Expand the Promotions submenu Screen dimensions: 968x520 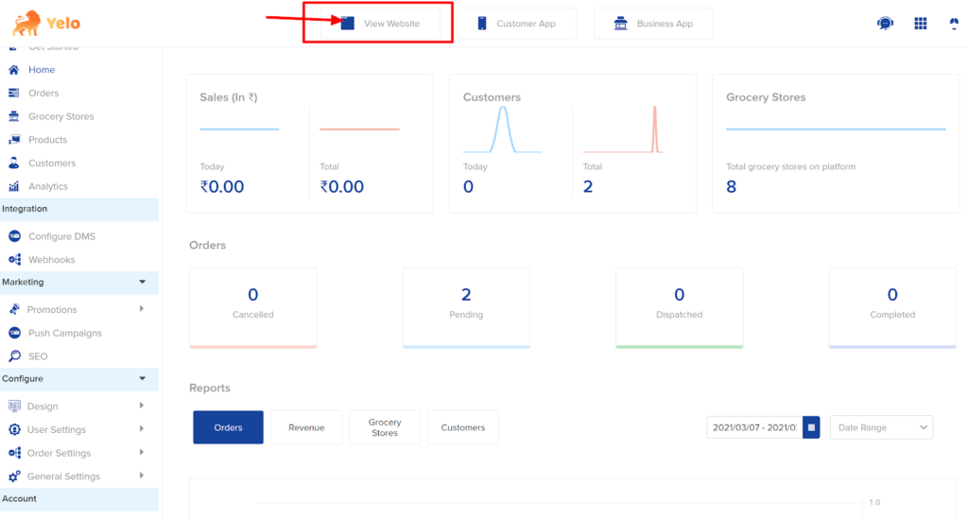pyautogui.click(x=141, y=309)
